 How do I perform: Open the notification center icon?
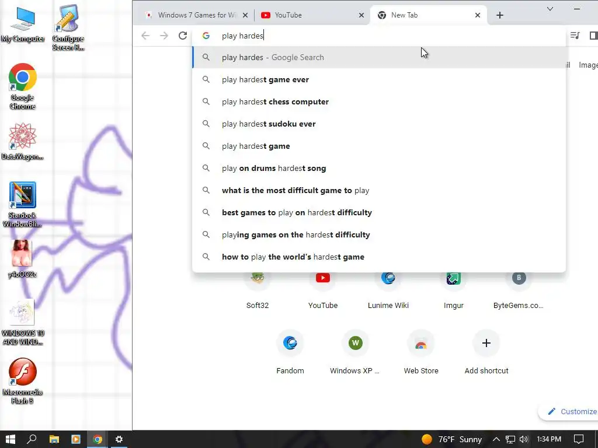[579, 439]
